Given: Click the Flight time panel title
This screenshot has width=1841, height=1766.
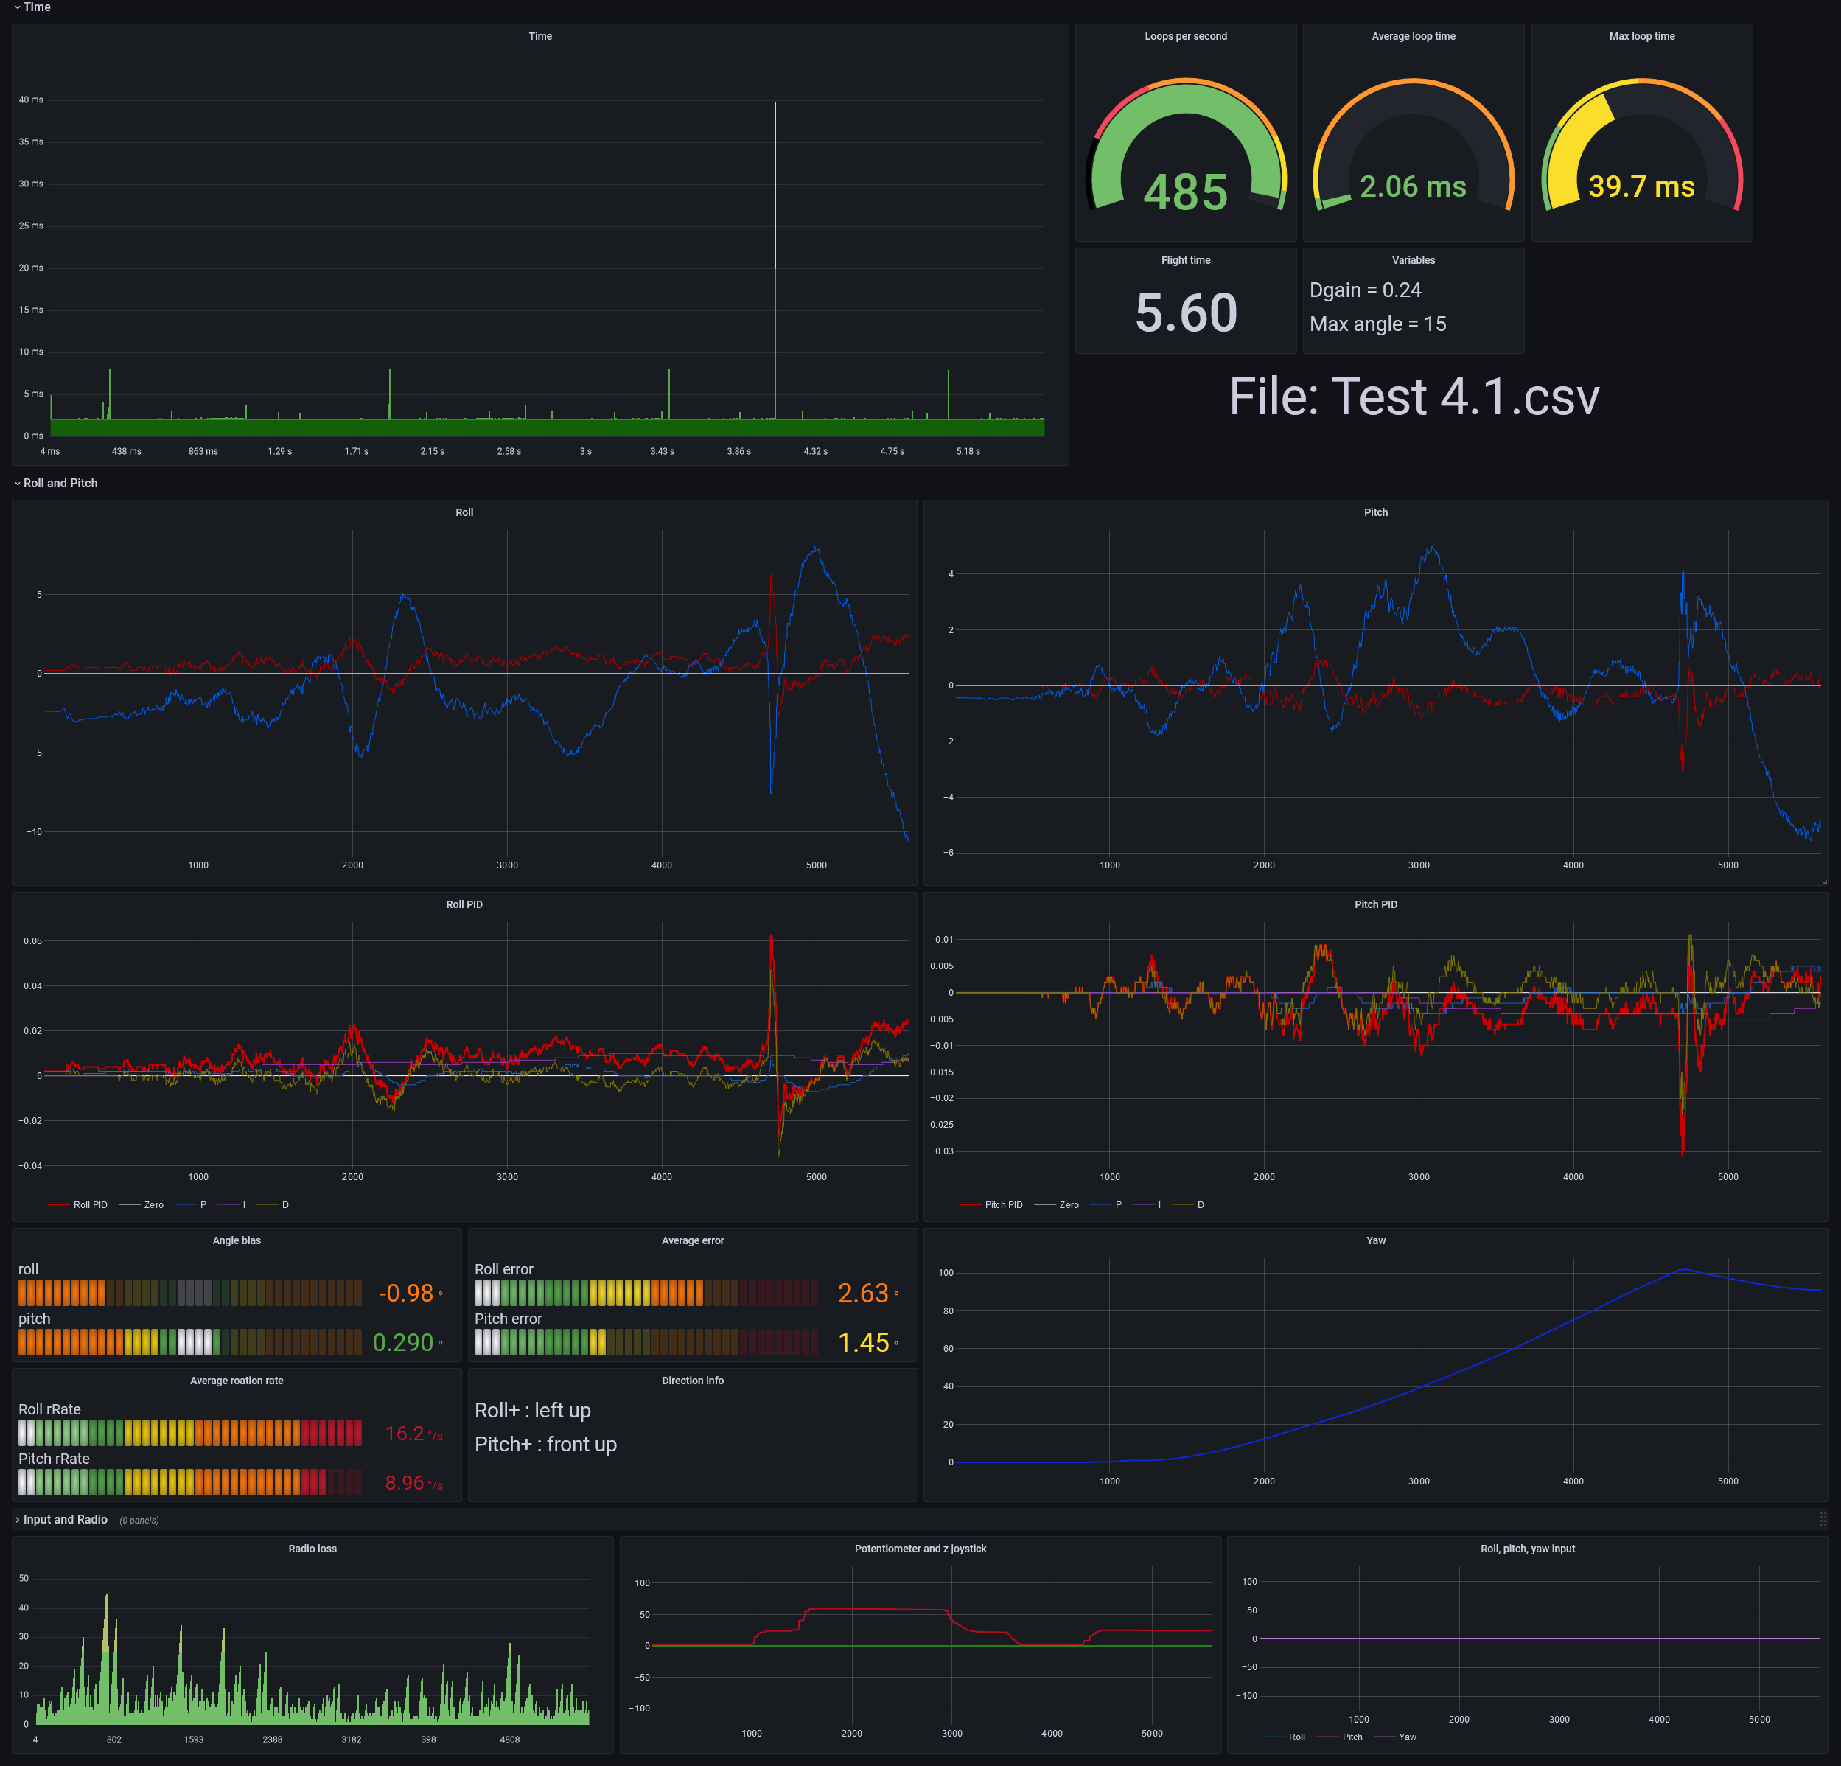Looking at the screenshot, I should point(1185,260).
